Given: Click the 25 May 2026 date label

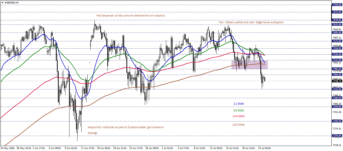Looking at the screenshot, I should coord(8,148).
